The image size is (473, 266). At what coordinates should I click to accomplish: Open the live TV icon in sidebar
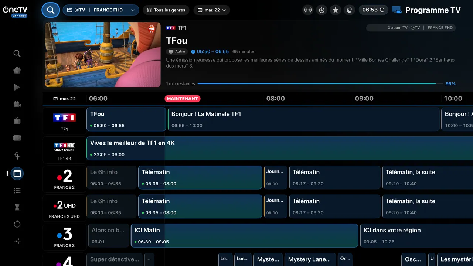click(17, 121)
